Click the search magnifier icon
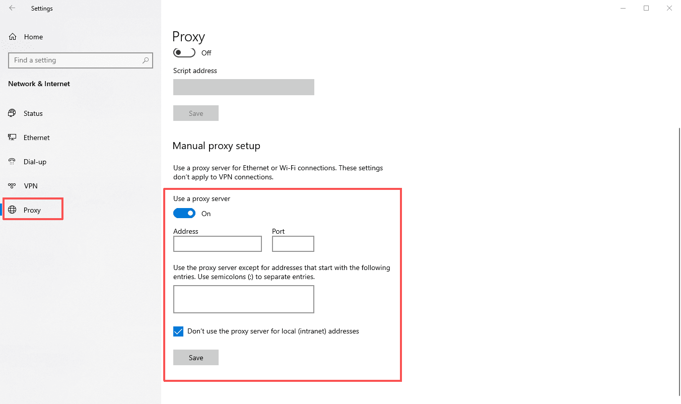This screenshot has width=681, height=404. [x=146, y=60]
